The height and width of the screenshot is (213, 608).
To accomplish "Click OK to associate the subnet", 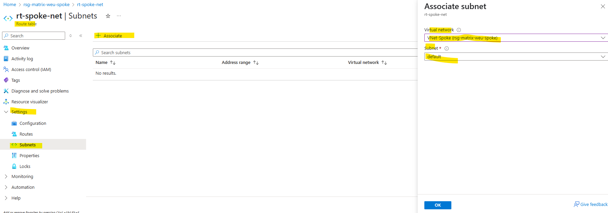I will (438, 205).
